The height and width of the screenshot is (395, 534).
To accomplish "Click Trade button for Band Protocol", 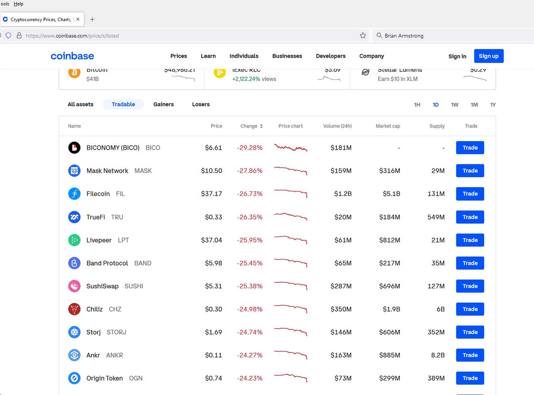I will (x=470, y=263).
